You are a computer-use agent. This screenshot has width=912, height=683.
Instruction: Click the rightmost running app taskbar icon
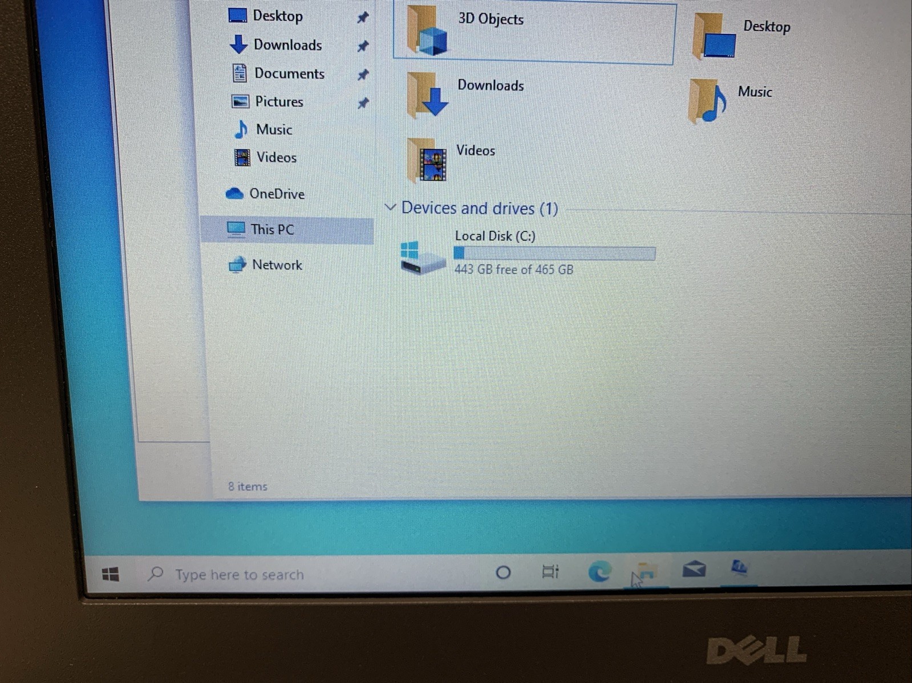tap(740, 567)
